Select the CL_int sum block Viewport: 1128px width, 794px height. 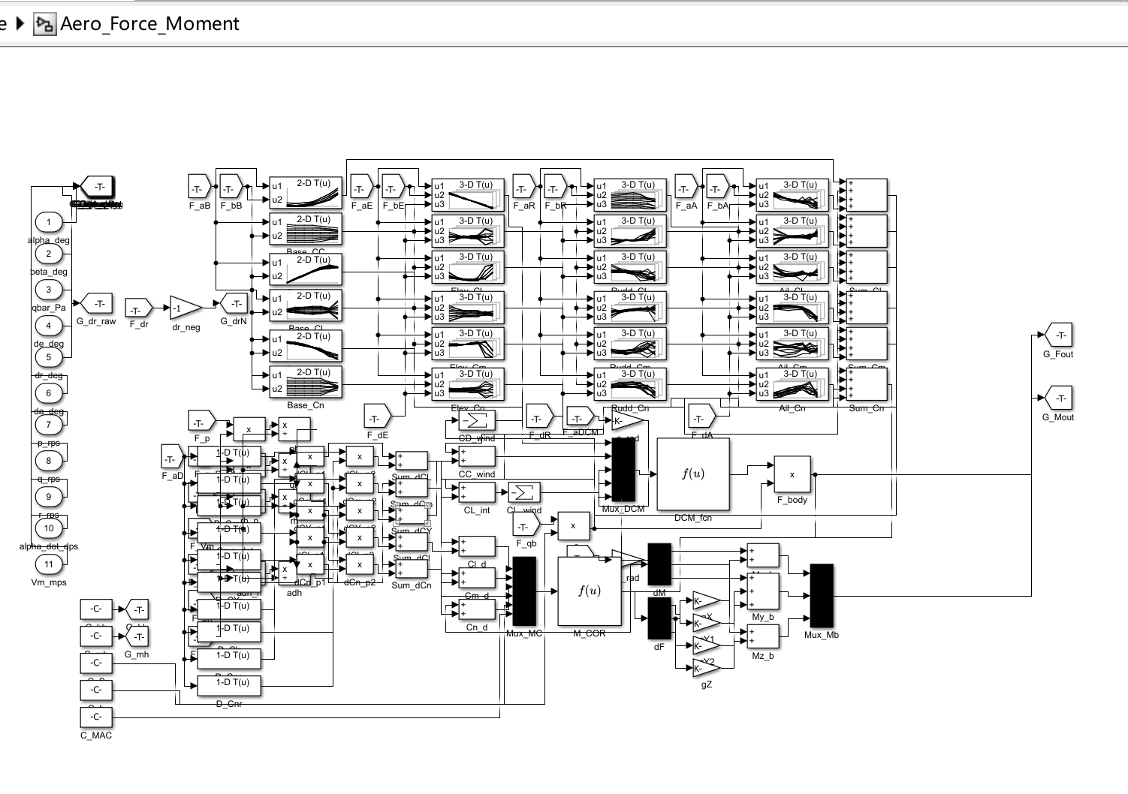pos(477,492)
